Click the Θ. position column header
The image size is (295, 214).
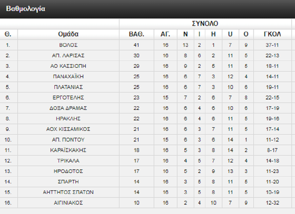point(8,34)
